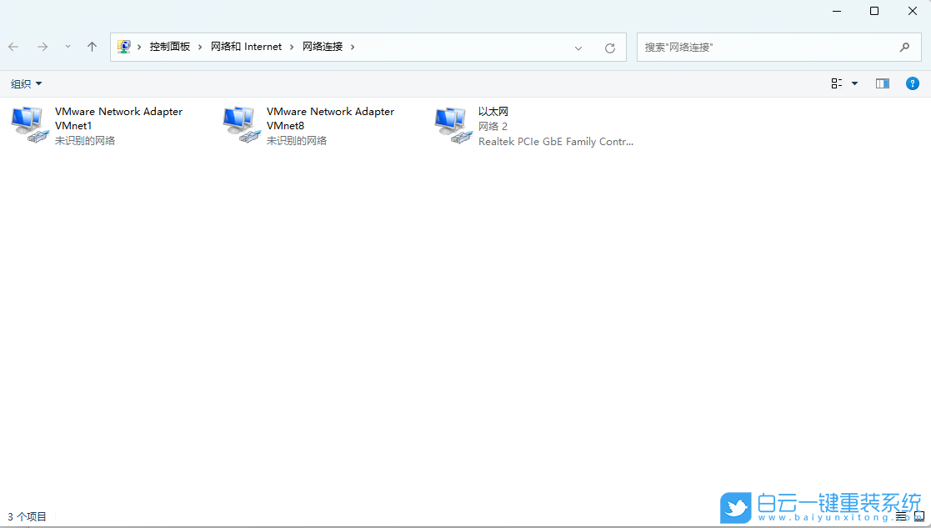Image resolution: width=931 pixels, height=528 pixels.
Task: Click the view style icon on toolbar
Action: tap(836, 83)
